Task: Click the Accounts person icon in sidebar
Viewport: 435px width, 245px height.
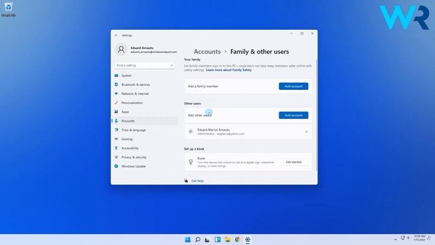Action: point(116,121)
